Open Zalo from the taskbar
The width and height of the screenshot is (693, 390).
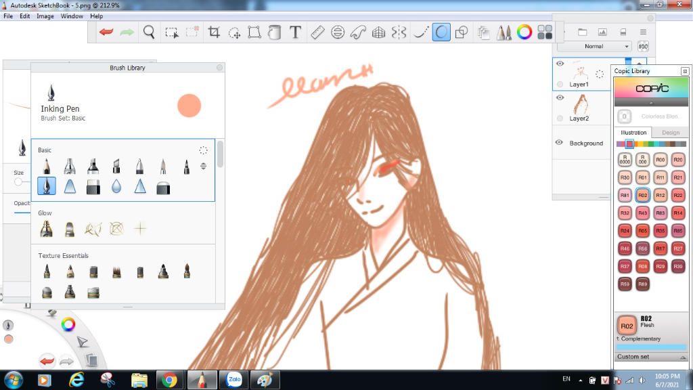pyautogui.click(x=233, y=380)
